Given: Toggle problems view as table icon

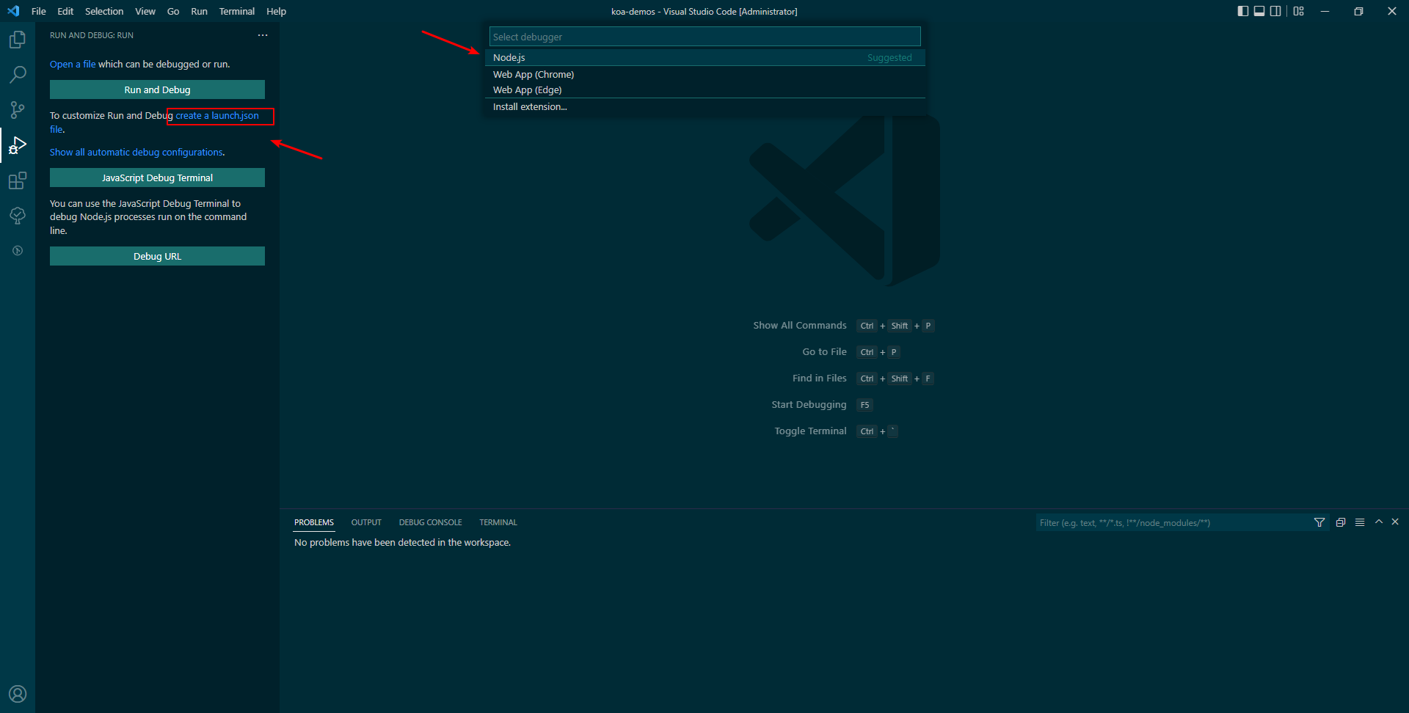Looking at the screenshot, I should click(1360, 522).
